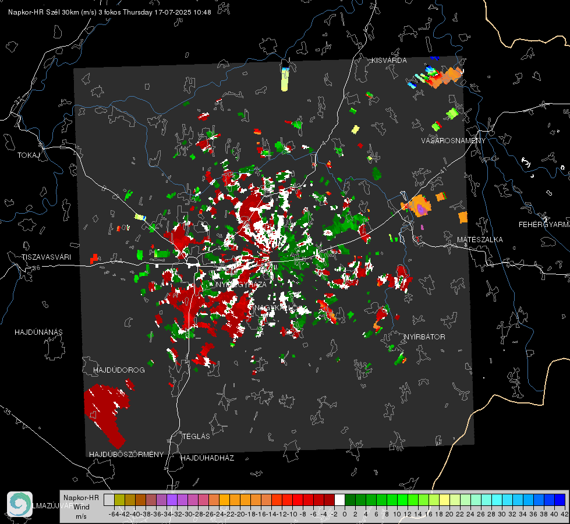Click the FEHÉRGYARMAT label at right edge
The height and width of the screenshot is (524, 570).
(x=544, y=225)
